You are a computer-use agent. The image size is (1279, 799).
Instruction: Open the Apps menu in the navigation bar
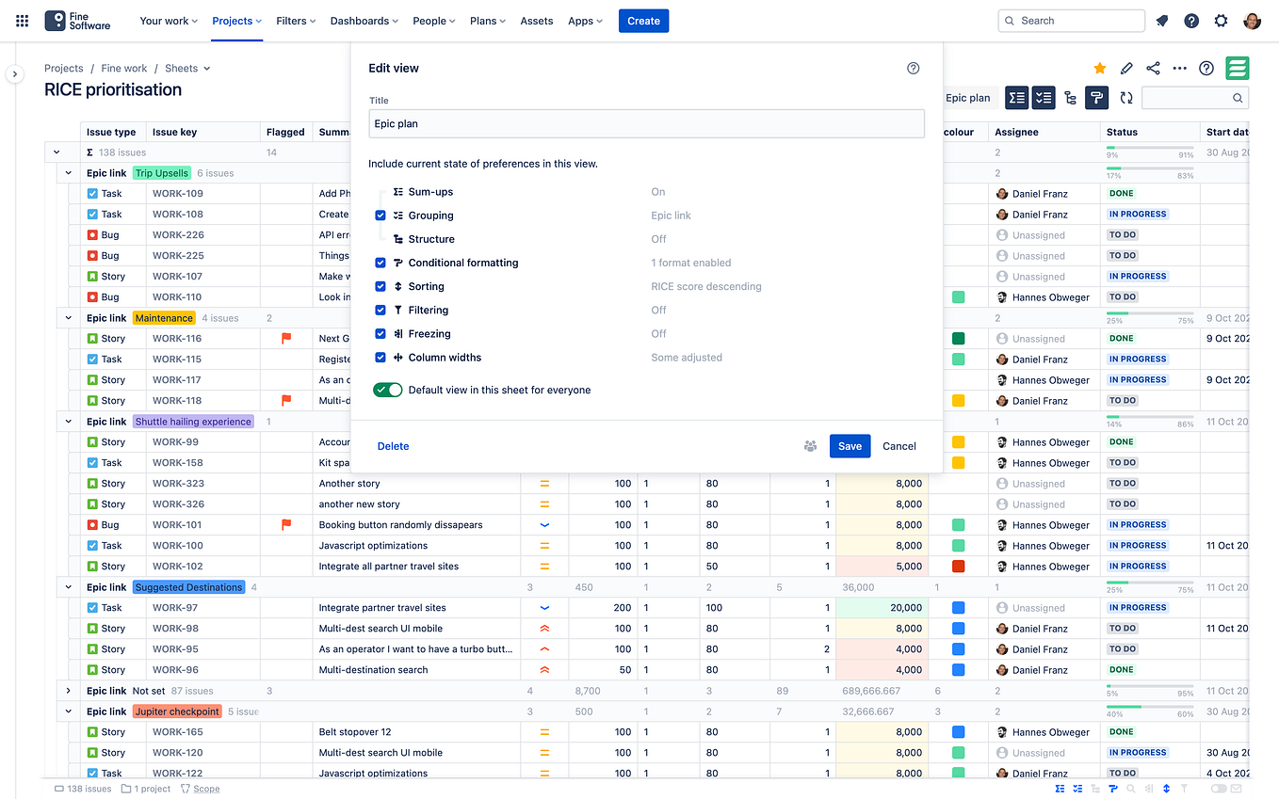click(585, 20)
